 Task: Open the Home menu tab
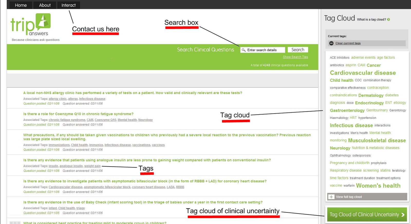(21, 5)
